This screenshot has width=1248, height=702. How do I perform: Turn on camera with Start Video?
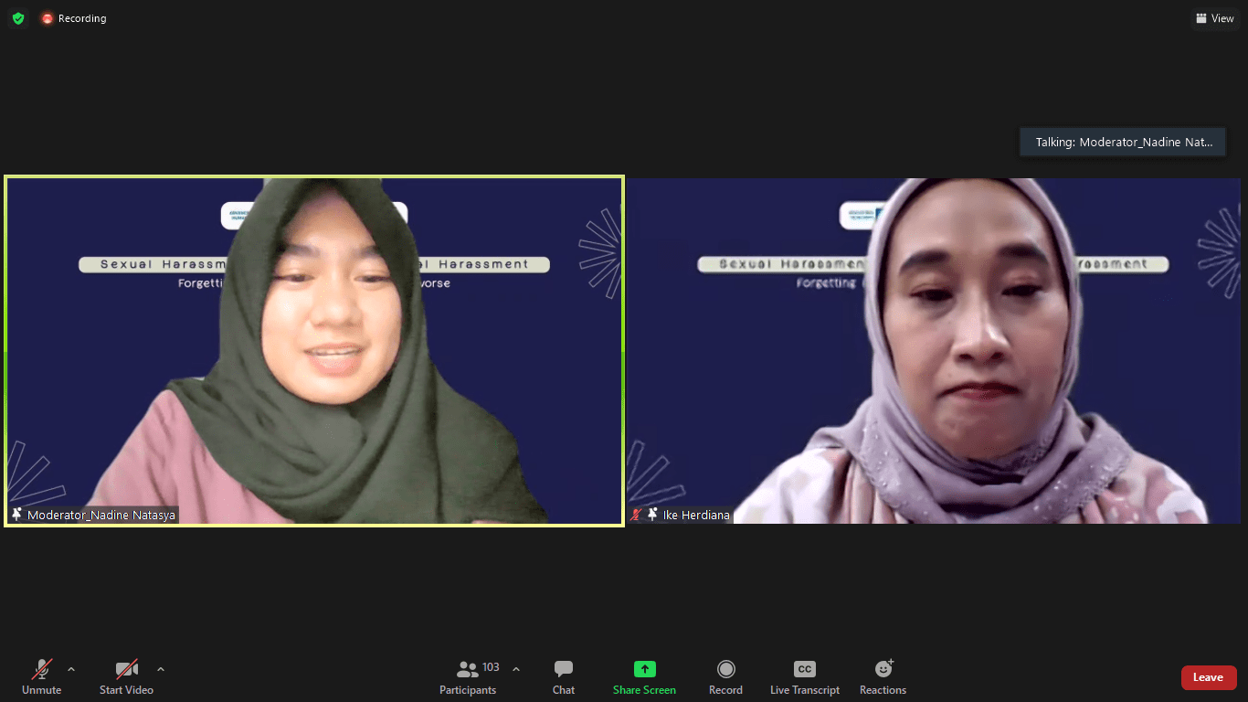(x=126, y=677)
